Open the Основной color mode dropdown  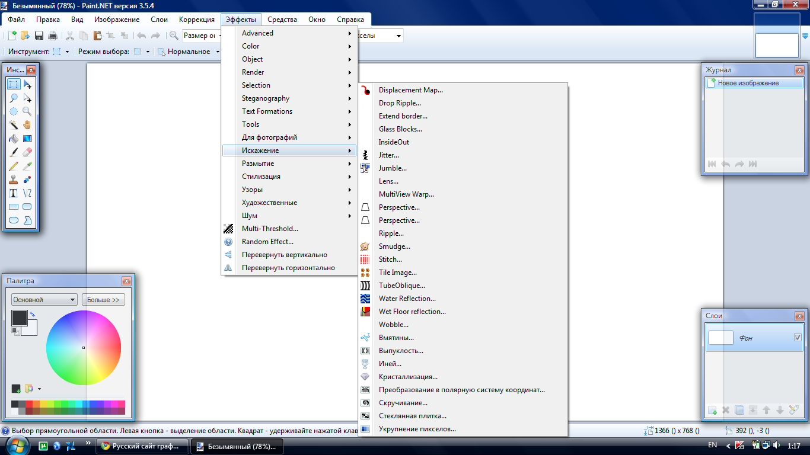click(x=44, y=300)
